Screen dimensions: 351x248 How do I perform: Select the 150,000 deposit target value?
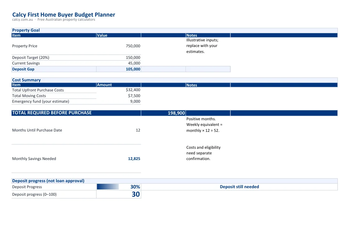133,58
